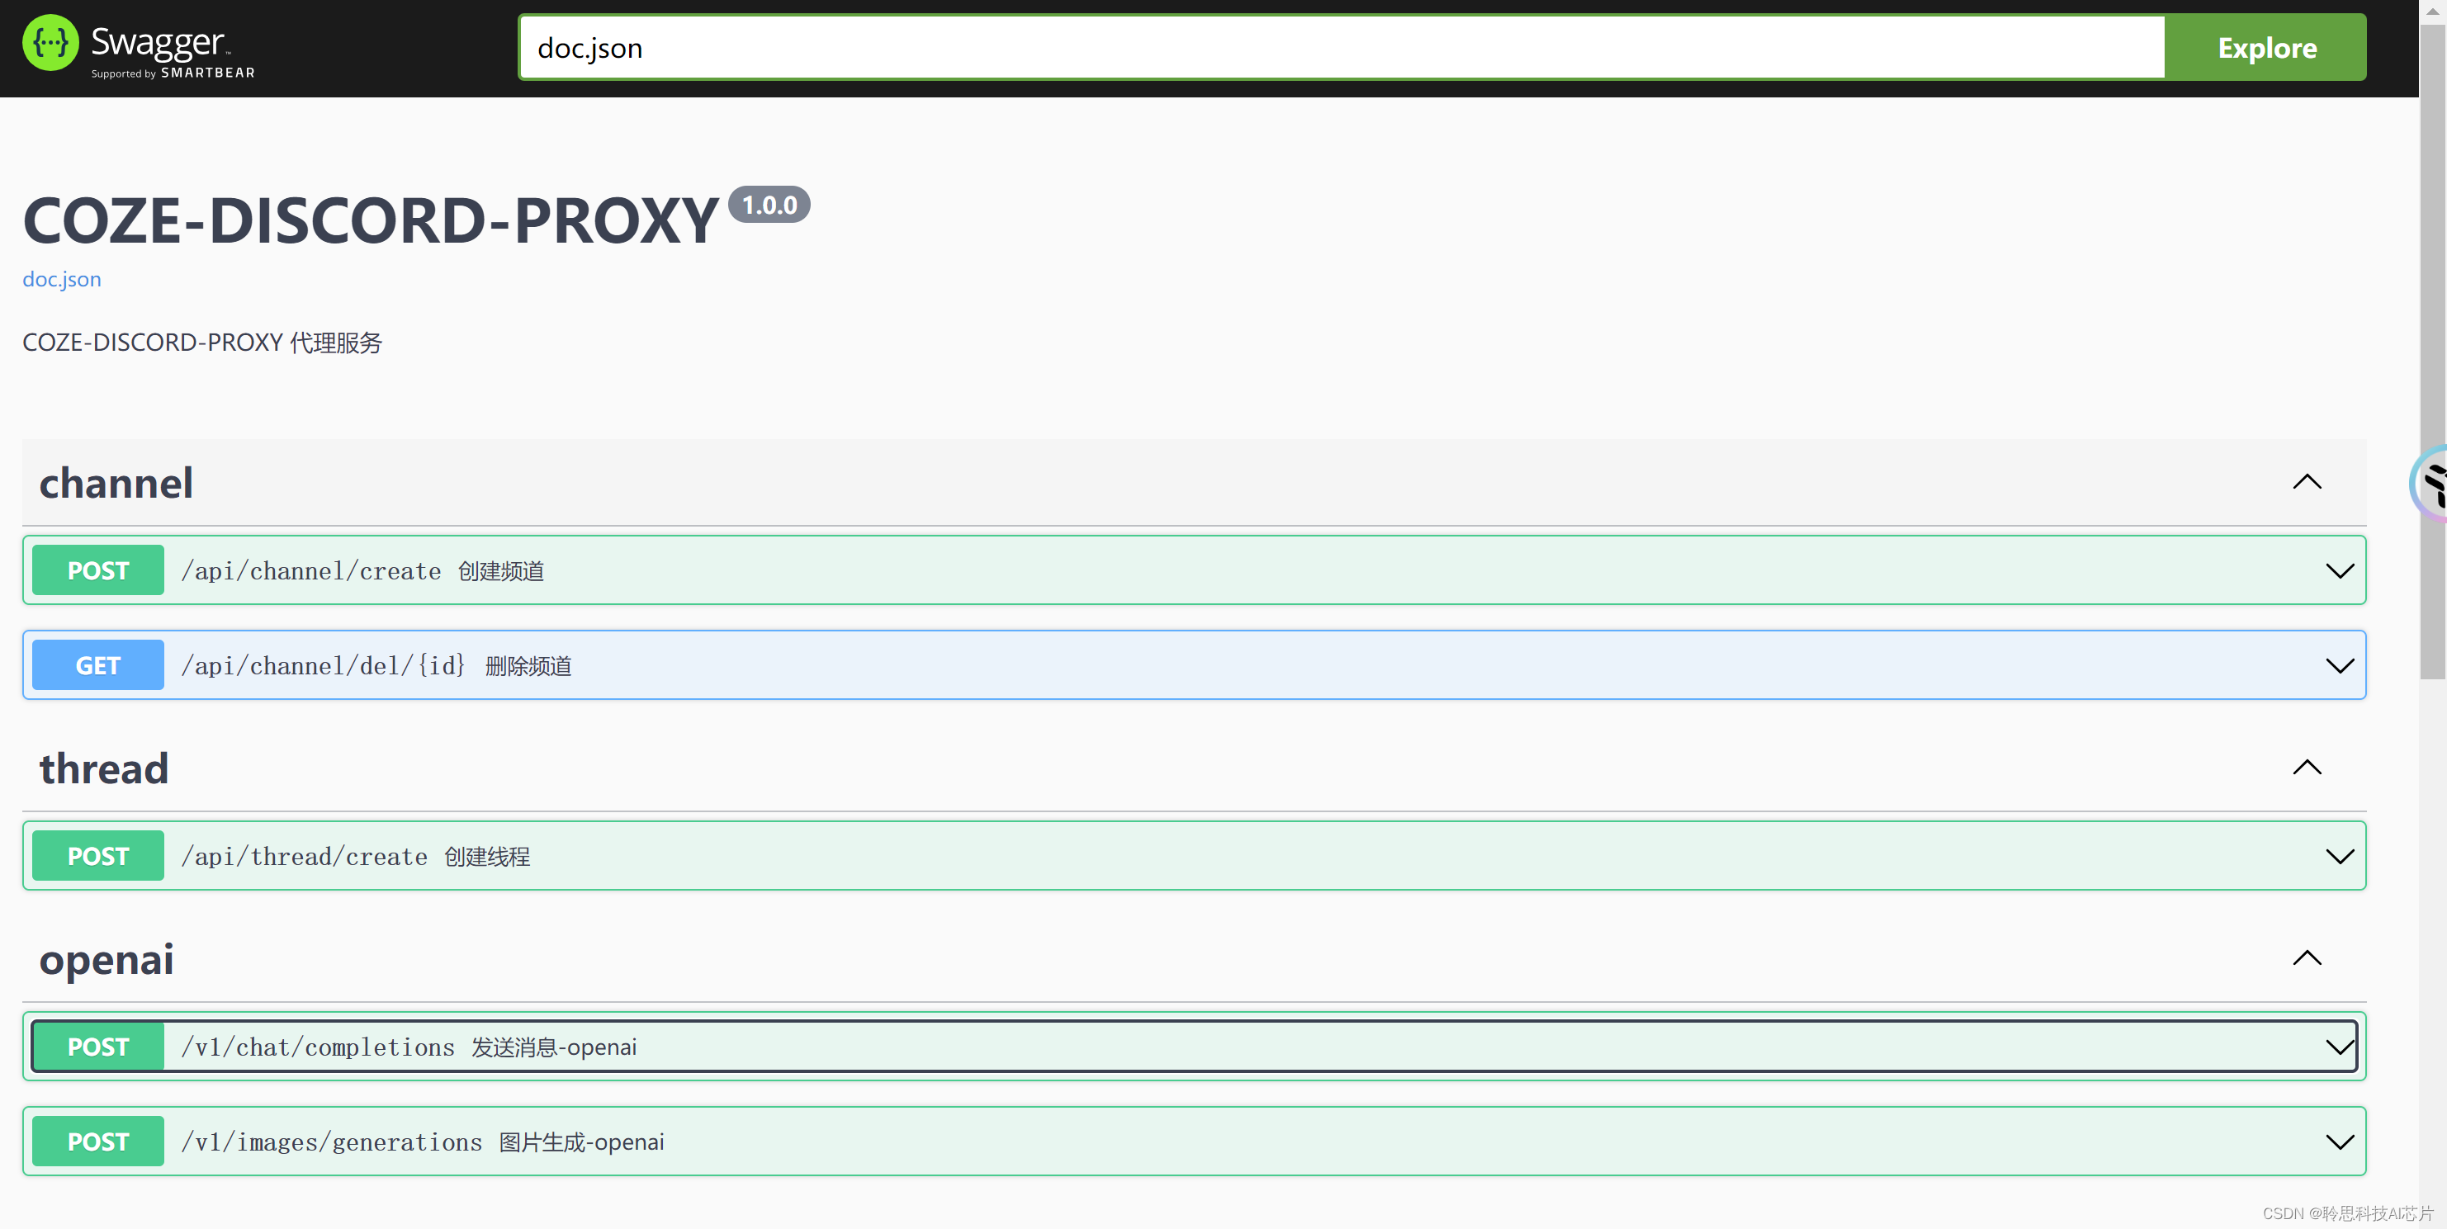Expand /api/channel/del/{id} row arrow
Image resolution: width=2447 pixels, height=1229 pixels.
coord(2339,666)
